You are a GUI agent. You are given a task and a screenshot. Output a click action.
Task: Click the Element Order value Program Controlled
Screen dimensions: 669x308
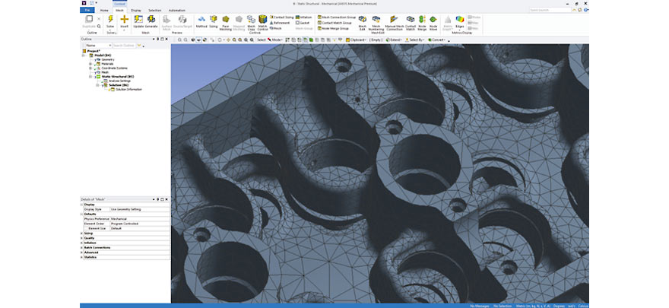coord(140,224)
